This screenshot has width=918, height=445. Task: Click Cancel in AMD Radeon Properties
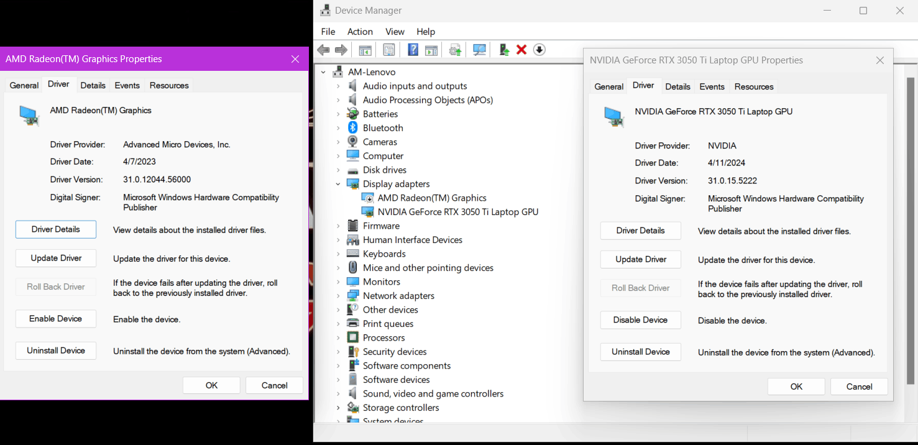tap(274, 385)
